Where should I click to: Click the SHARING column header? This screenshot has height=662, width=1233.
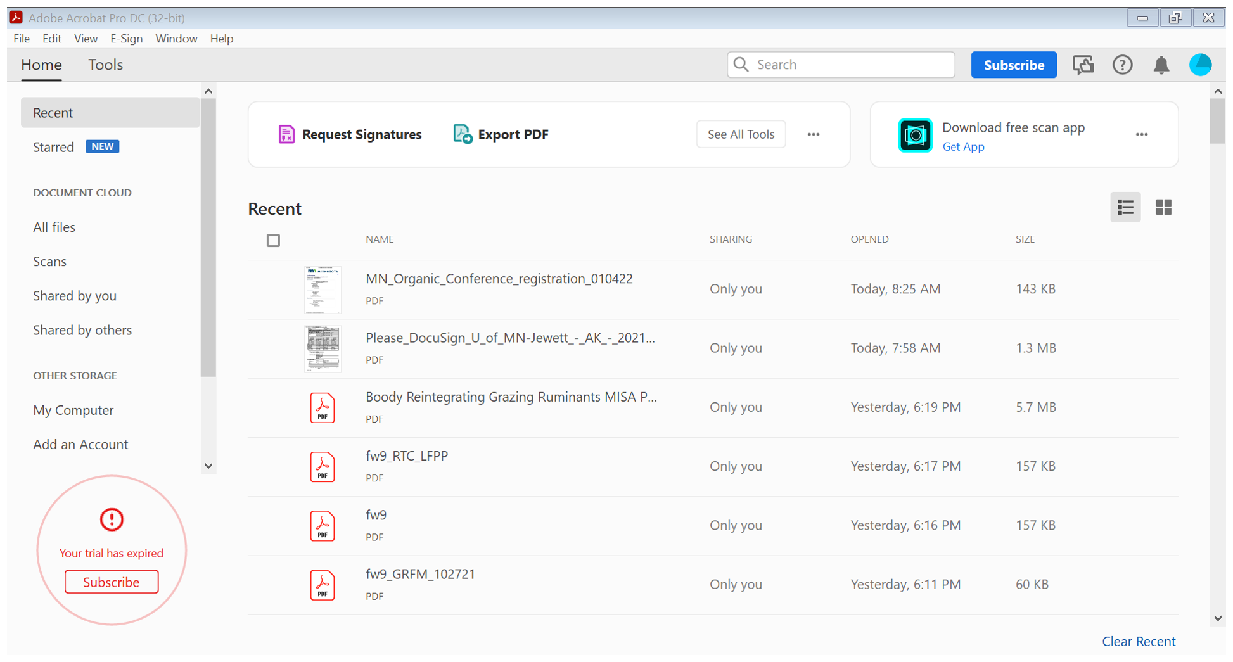click(x=731, y=239)
